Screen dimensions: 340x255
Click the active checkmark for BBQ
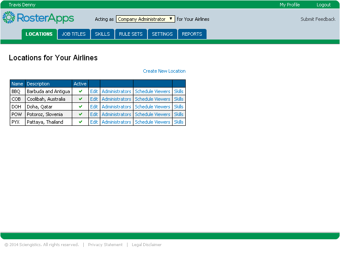click(x=80, y=91)
